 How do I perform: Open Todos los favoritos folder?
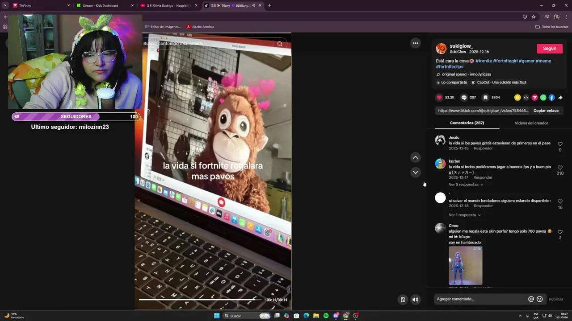point(552,27)
